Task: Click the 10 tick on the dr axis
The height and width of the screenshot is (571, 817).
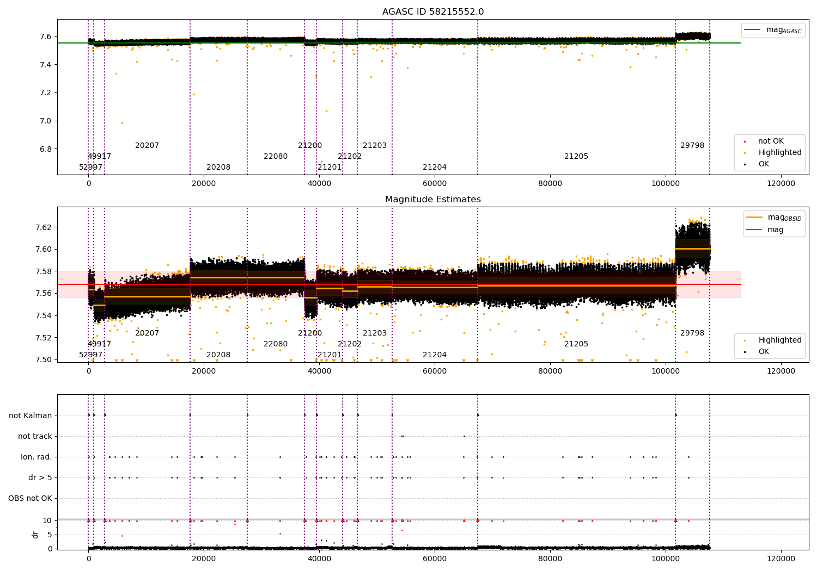Action: pos(47,521)
